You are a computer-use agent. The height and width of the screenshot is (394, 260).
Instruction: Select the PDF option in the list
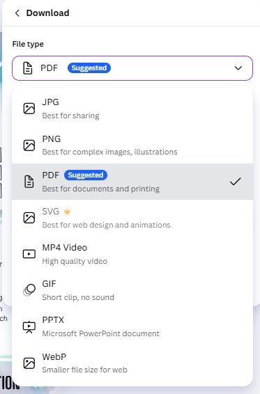tap(132, 182)
